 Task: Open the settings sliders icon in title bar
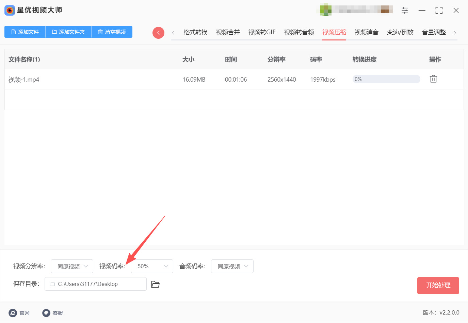(x=405, y=11)
